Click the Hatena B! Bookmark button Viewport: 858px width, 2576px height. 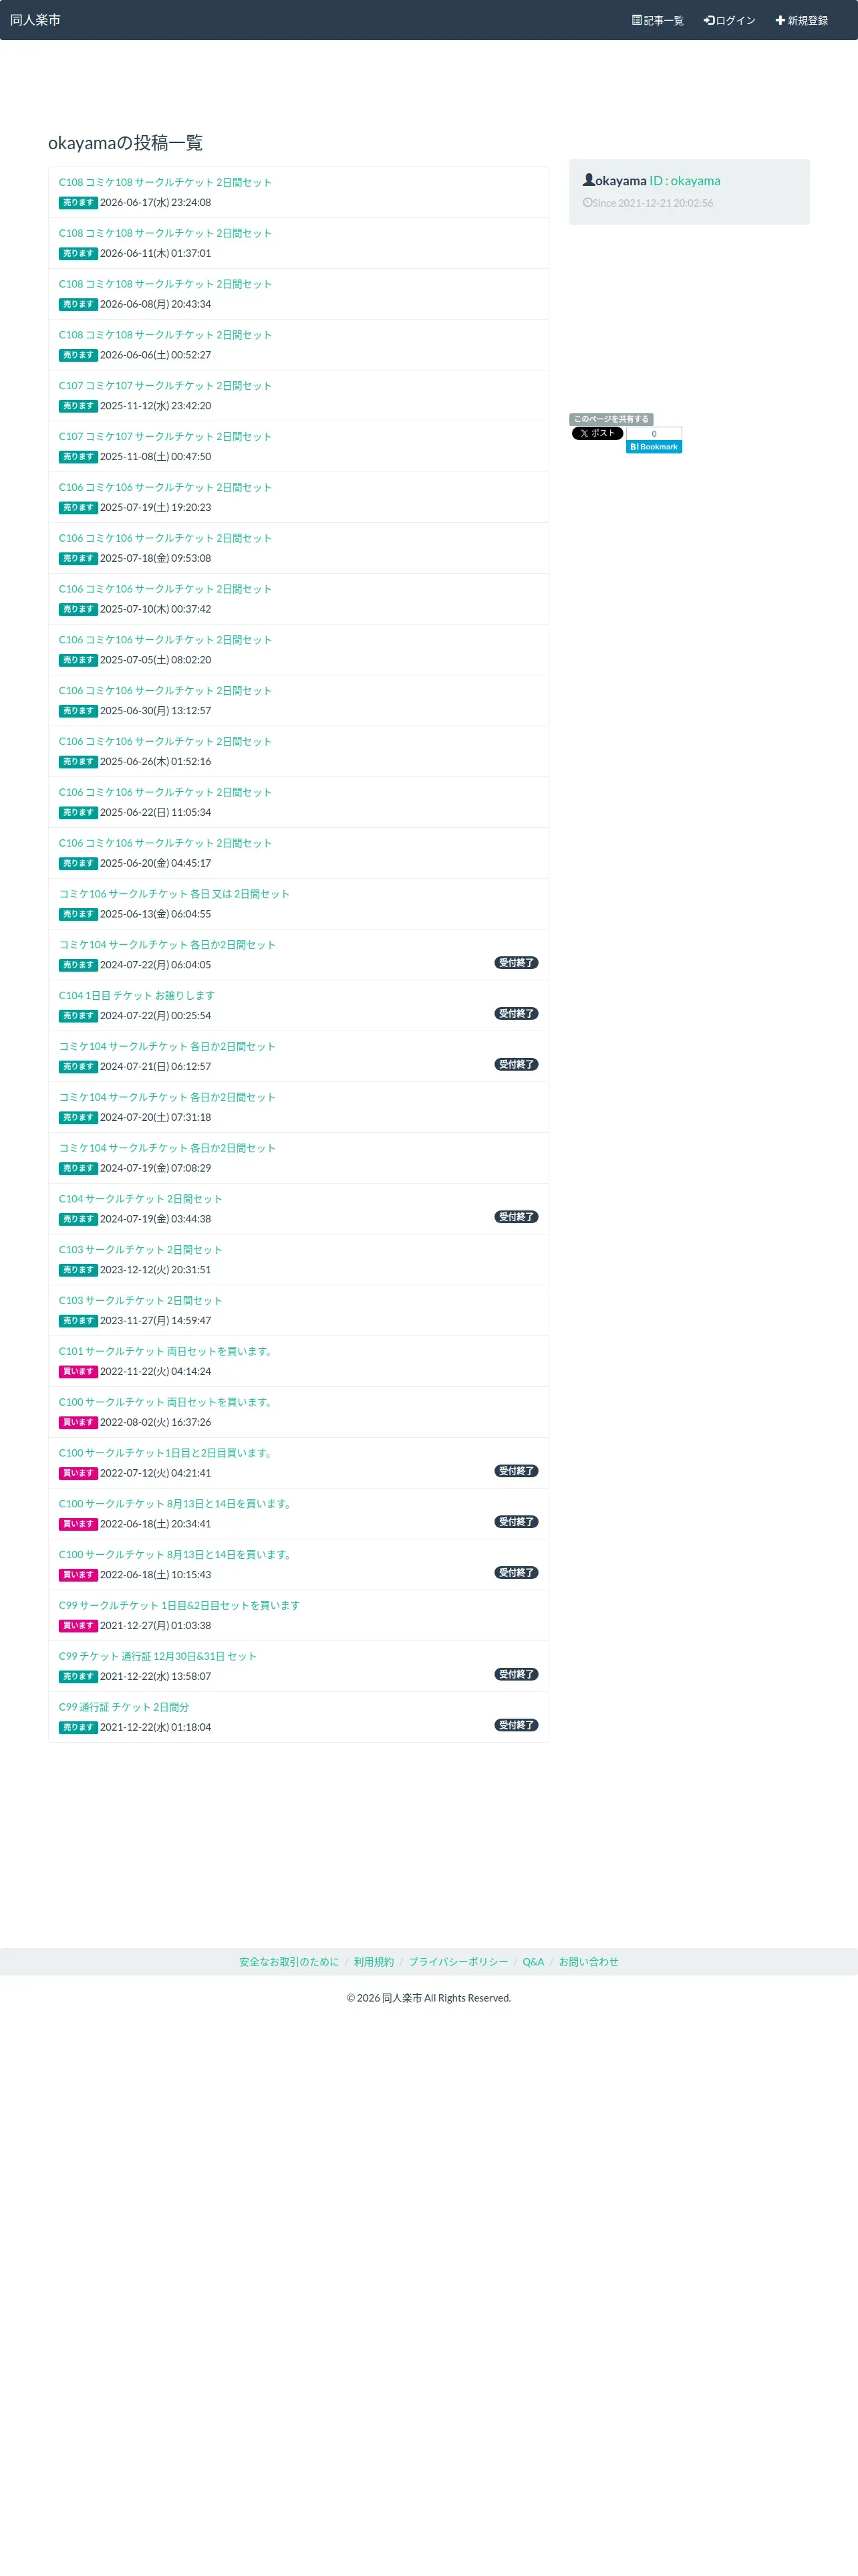click(x=654, y=447)
